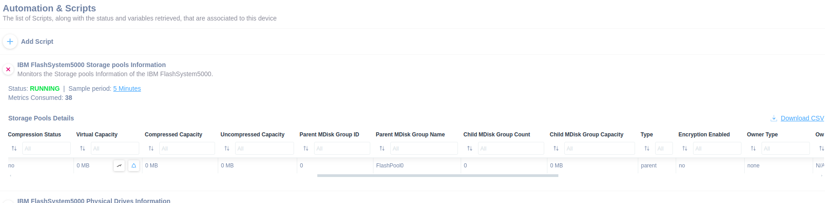Filter the Parent MDisk Group Name field

[424, 148]
